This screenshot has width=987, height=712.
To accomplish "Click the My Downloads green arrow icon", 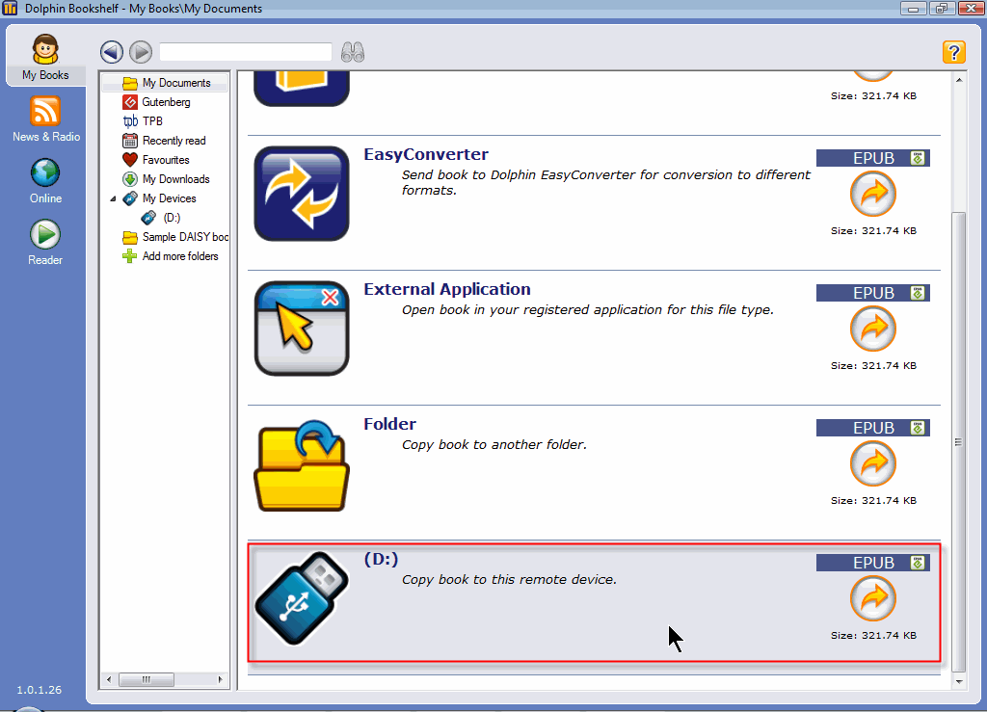I will point(130,179).
